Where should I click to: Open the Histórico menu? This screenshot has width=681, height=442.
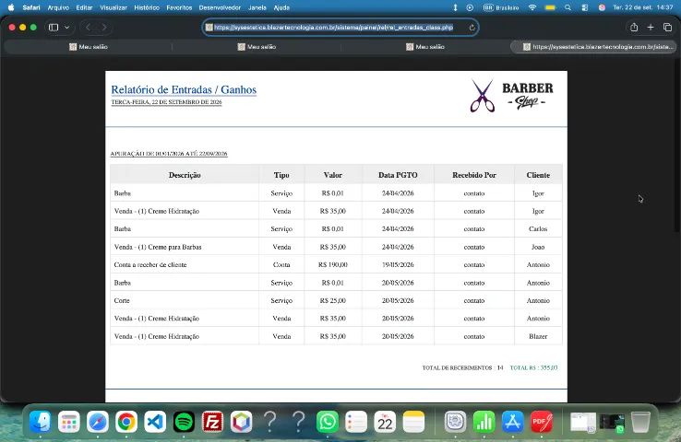[x=147, y=7]
